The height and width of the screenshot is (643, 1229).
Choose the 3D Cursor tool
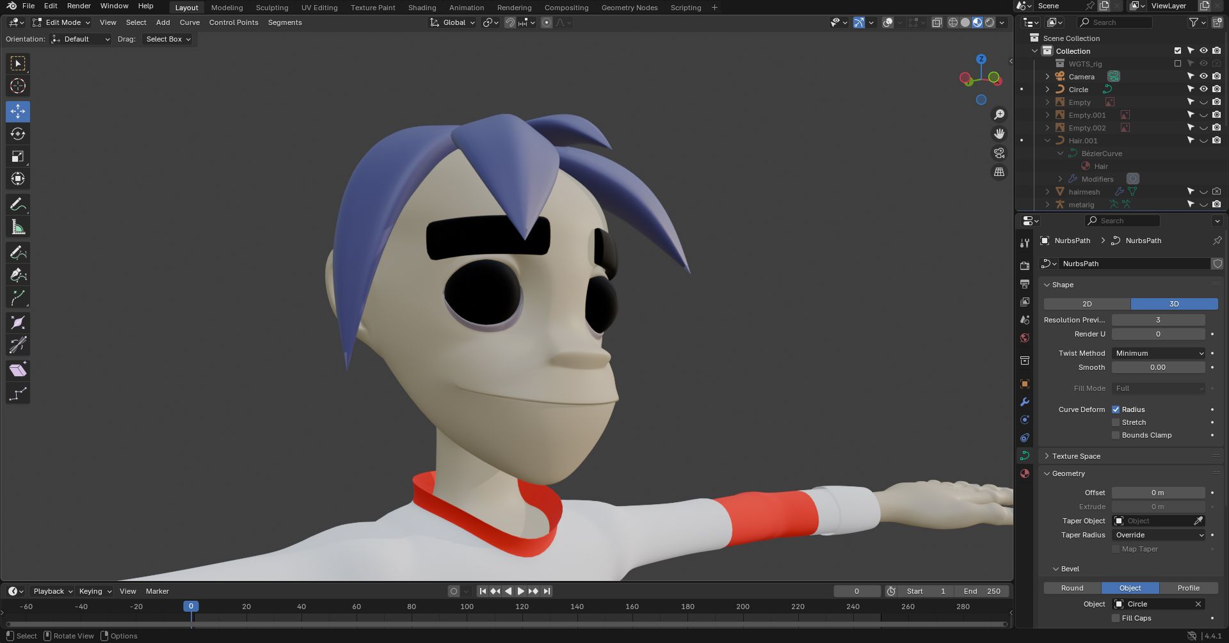pos(18,86)
